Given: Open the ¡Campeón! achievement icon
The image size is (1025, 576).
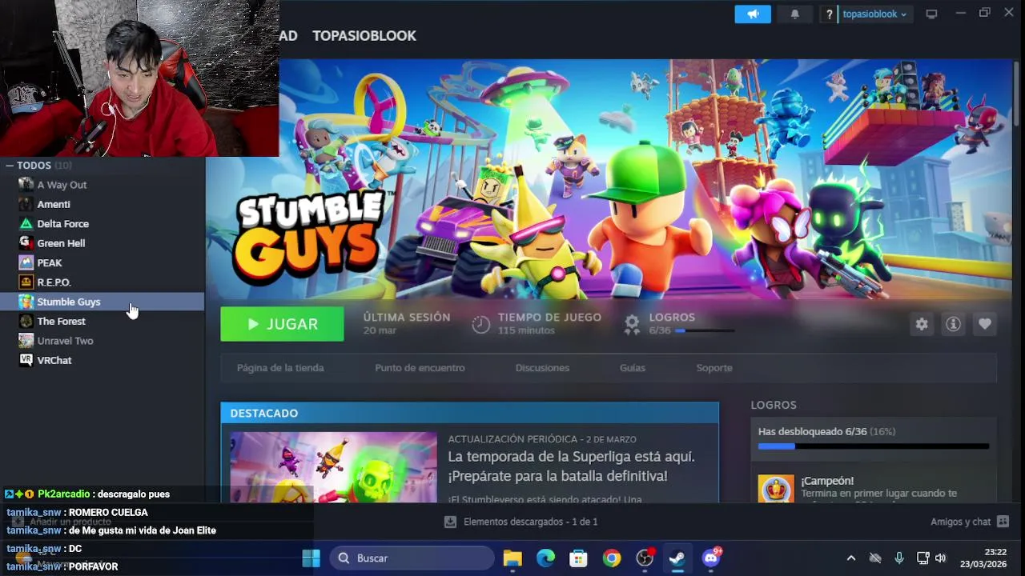Looking at the screenshot, I should (776, 489).
